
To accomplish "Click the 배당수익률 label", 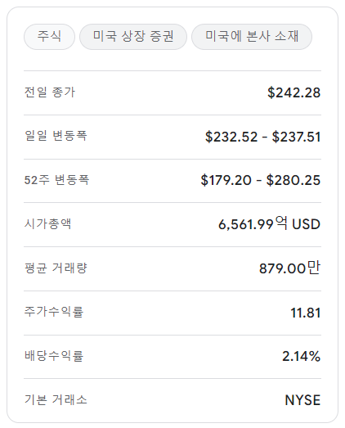I will 54,356.
